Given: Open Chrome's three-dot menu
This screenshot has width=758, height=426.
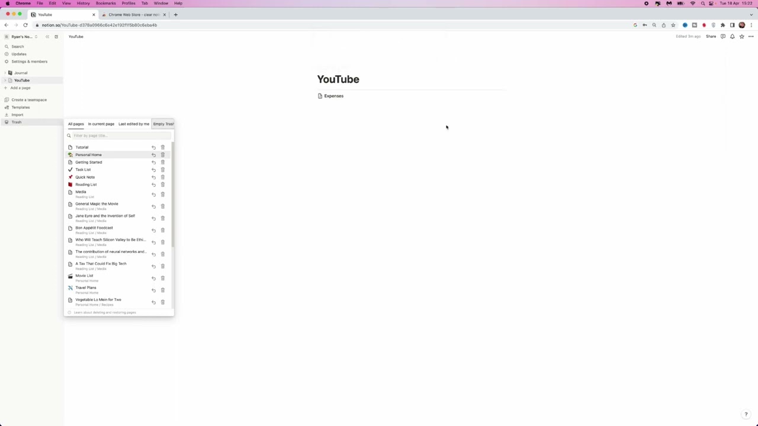Looking at the screenshot, I should click(751, 25).
